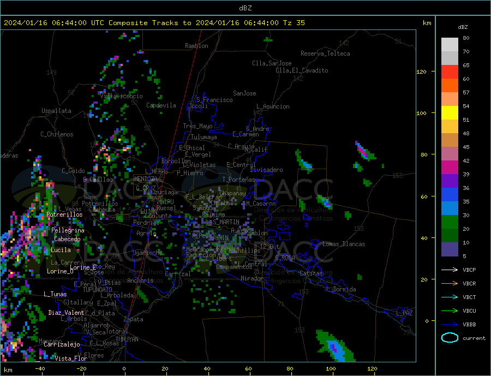
Task: Click the 'Lucila' map label
Action: (61, 250)
